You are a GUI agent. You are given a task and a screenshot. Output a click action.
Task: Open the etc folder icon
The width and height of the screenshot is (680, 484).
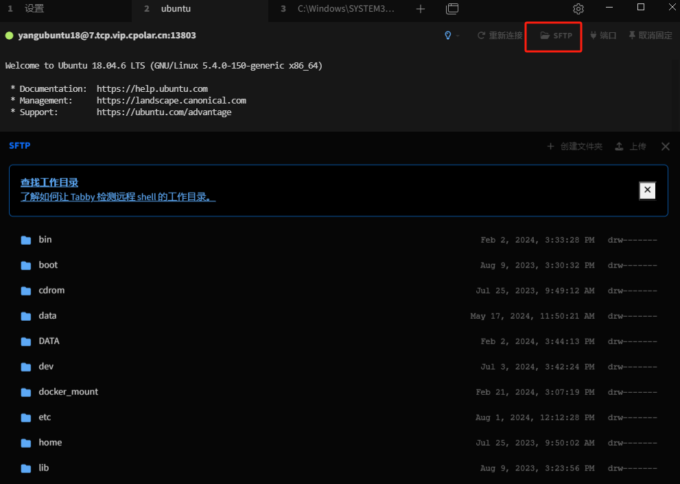click(x=26, y=418)
